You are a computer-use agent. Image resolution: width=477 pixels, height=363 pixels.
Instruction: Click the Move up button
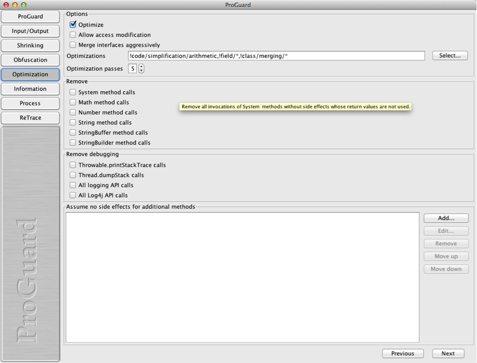446,256
